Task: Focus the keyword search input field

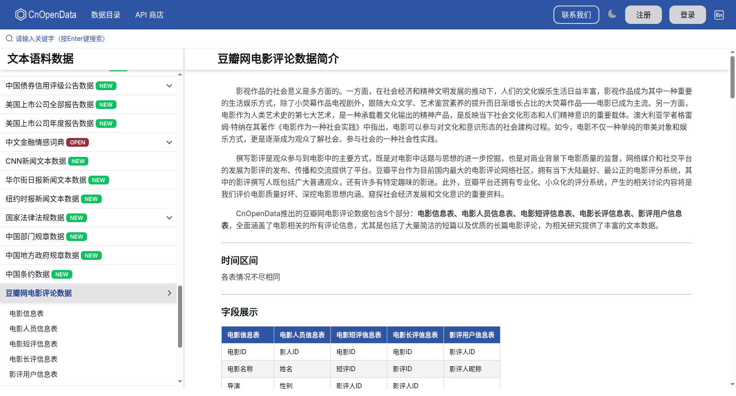Action: pos(368,39)
